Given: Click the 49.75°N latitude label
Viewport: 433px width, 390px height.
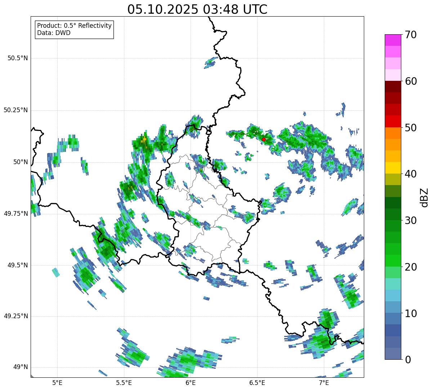Looking at the screenshot, I should coord(16,214).
